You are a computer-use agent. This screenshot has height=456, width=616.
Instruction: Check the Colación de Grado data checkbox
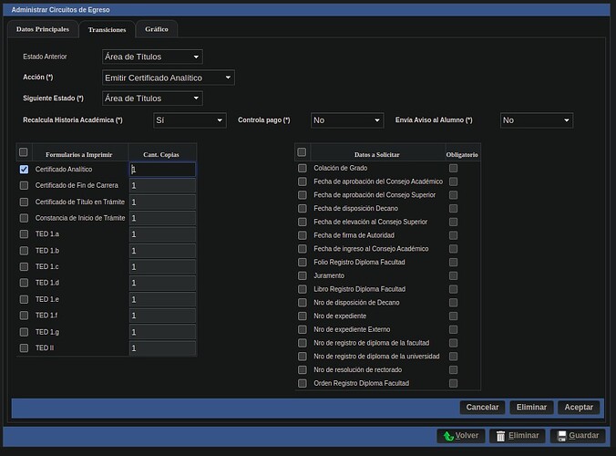click(x=303, y=168)
